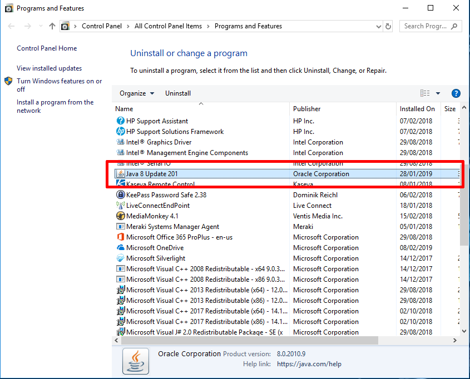Click Uninstall in the toolbar
Screen dimensions: 470x379
click(178, 93)
